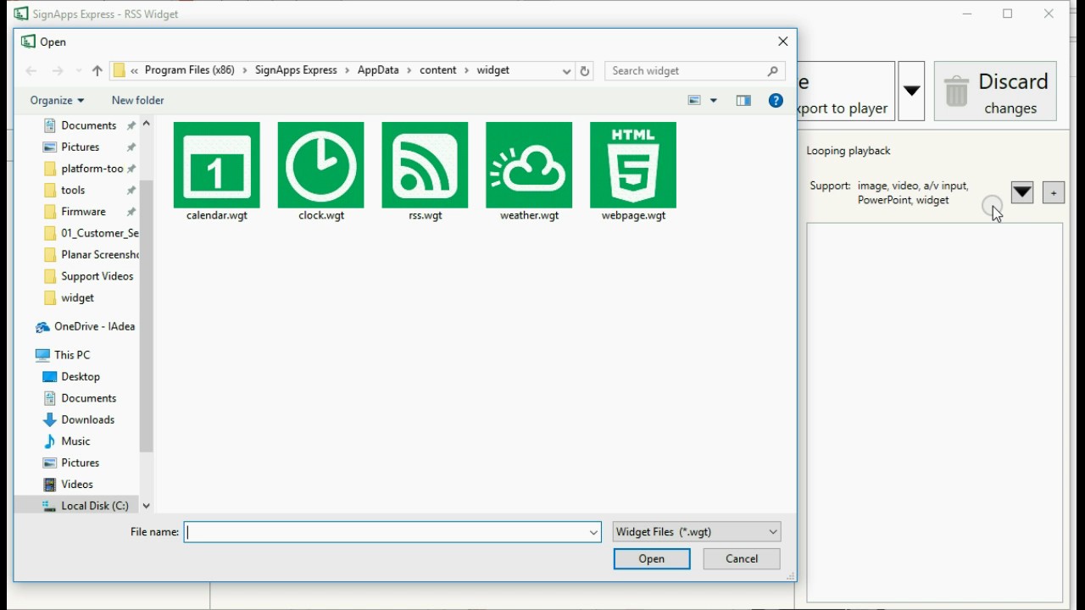Screen dimensions: 1085x610
Task: Go back with the back arrow
Action: point(31,71)
